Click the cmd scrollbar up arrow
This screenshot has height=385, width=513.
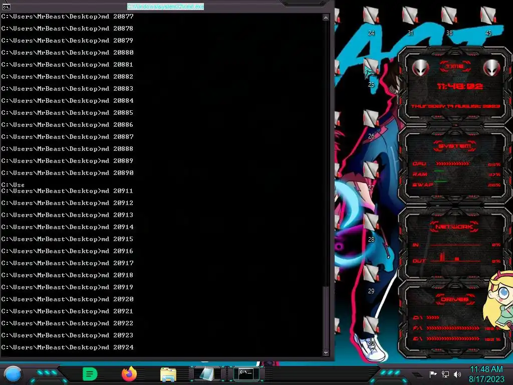click(326, 18)
